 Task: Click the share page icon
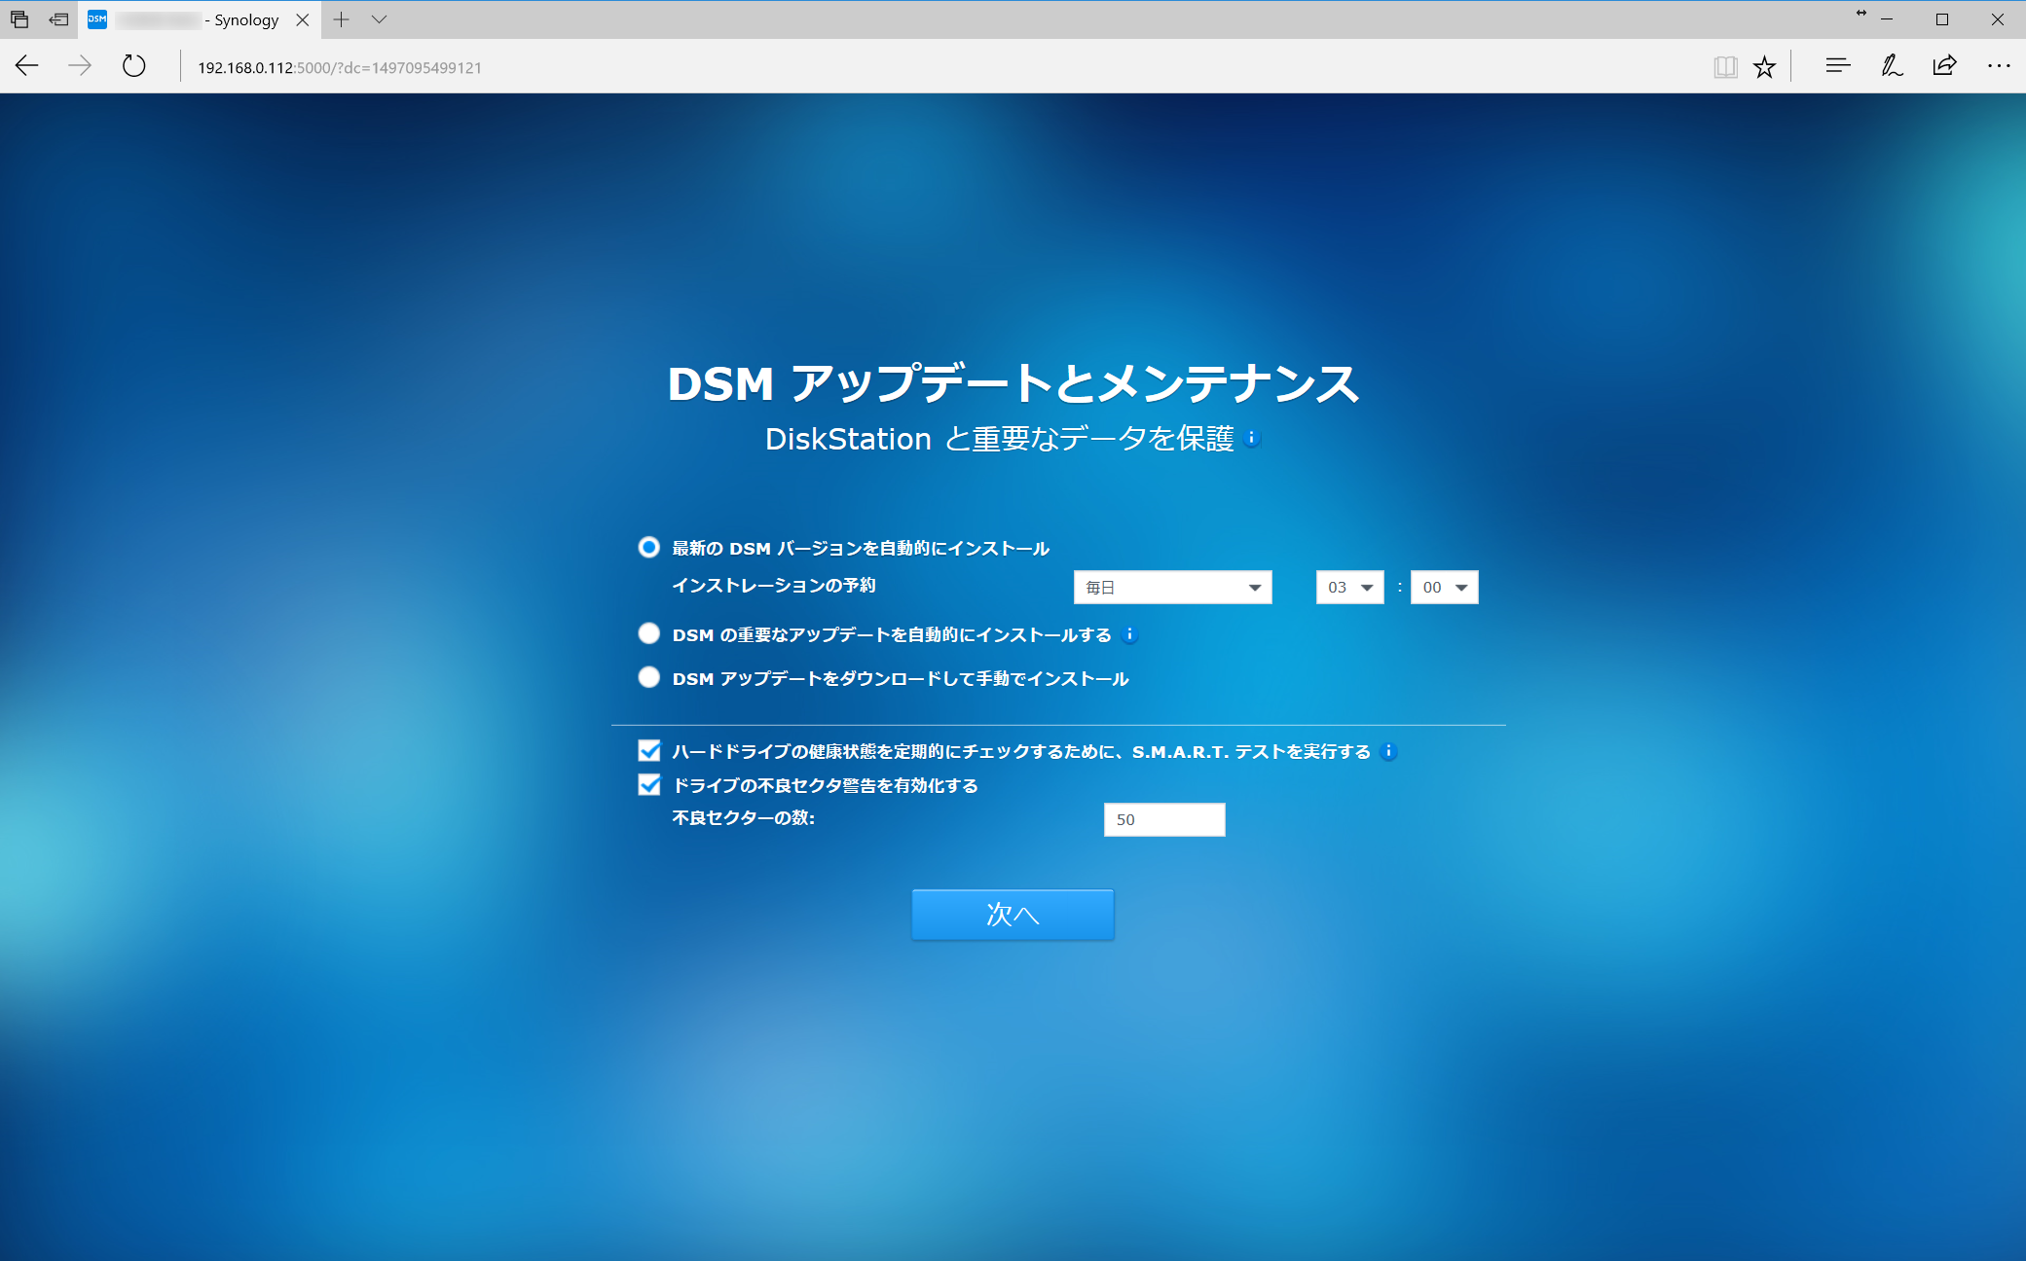click(1944, 66)
